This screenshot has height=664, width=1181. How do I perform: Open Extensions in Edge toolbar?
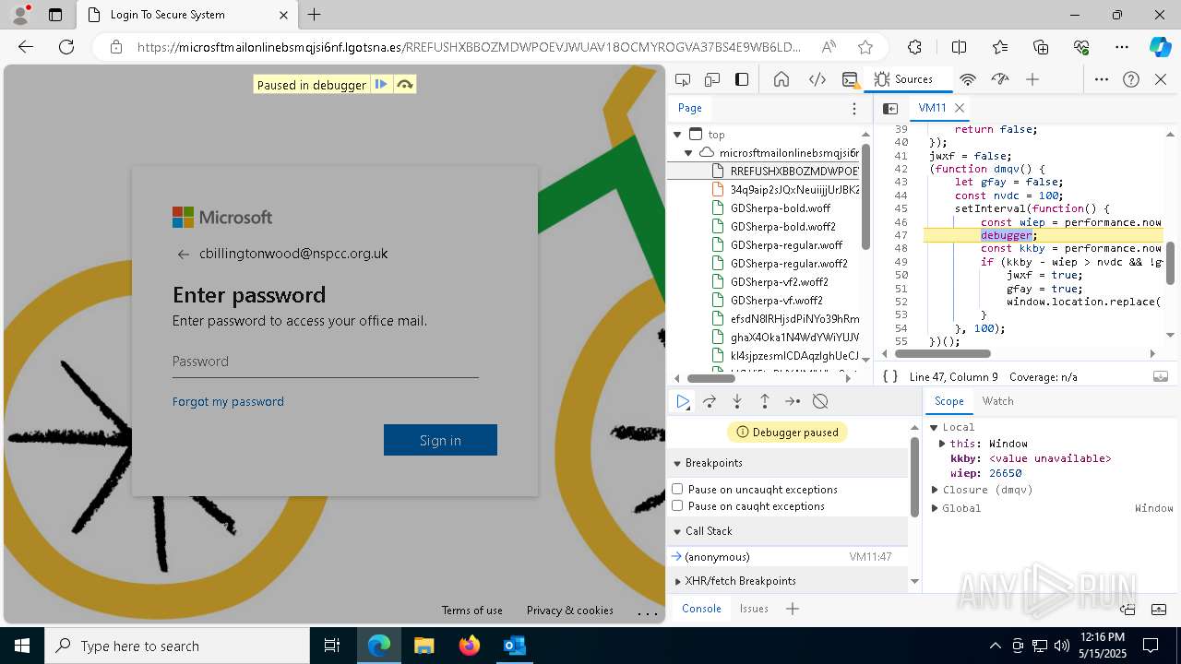pos(914,47)
